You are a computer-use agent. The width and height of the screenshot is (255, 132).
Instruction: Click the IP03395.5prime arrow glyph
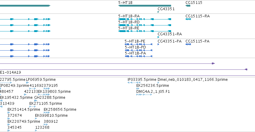tap(134, 83)
